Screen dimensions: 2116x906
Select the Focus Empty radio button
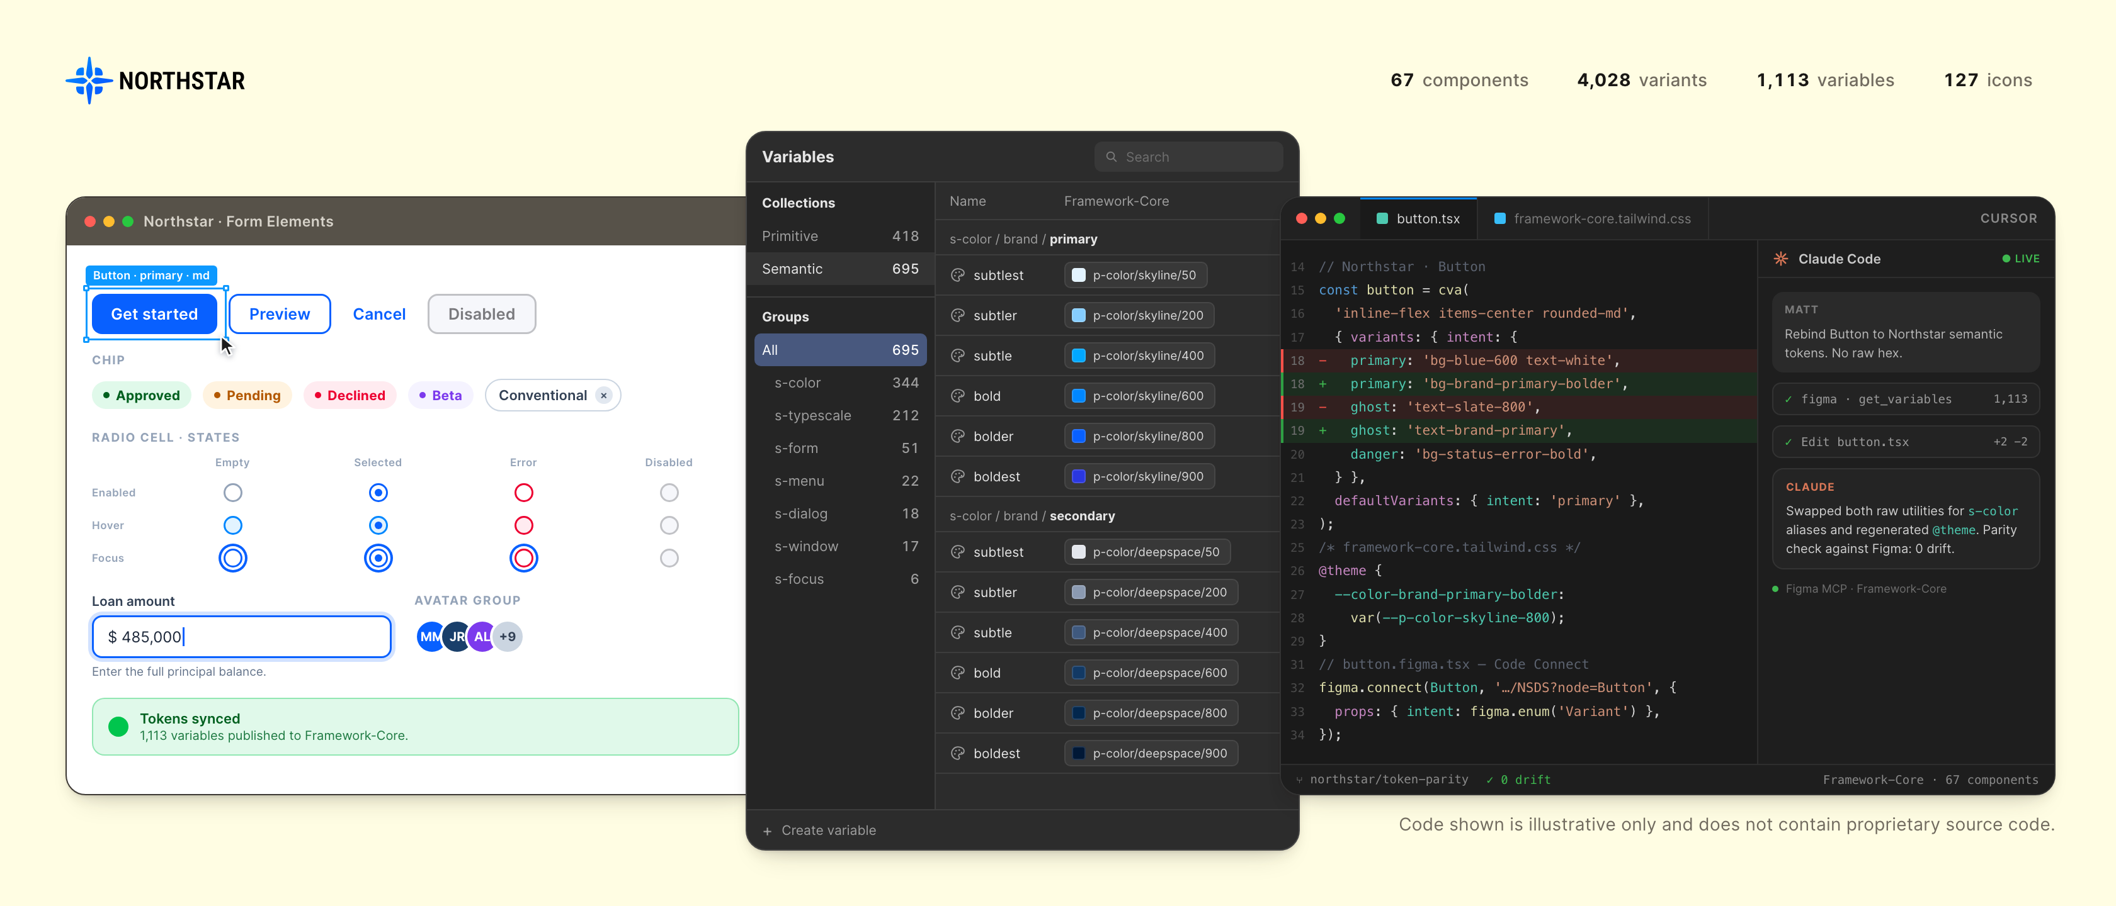point(232,558)
